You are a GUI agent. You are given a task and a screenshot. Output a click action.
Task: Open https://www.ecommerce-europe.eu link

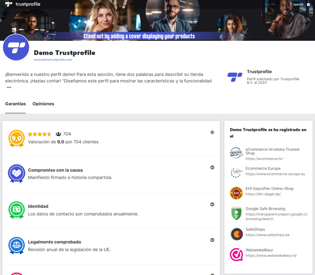pyautogui.click(x=275, y=174)
